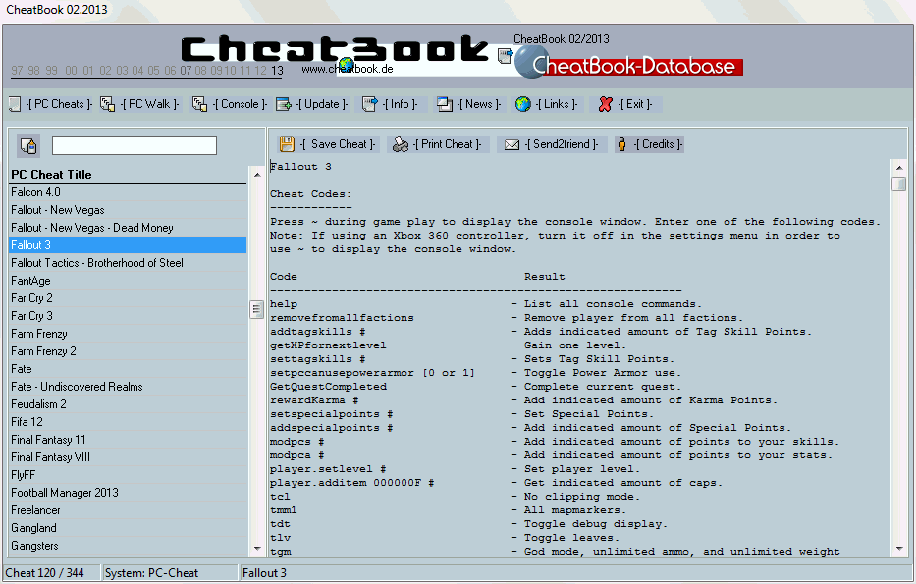Click Print Cheat button
Viewport: 916px width, 584px height.
tap(438, 144)
